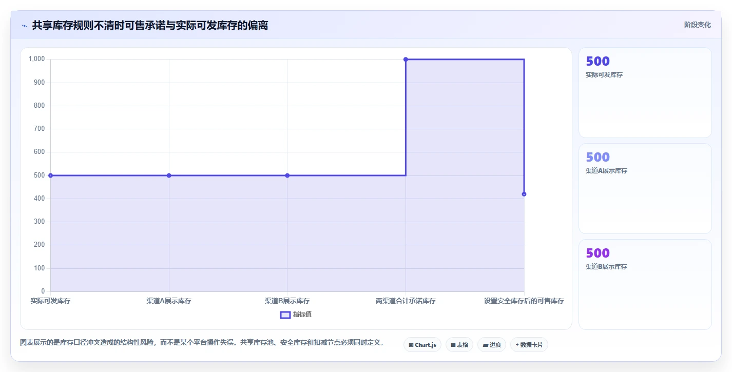Click the y-axis value 500
Viewport: 732px width, 372px height.
(x=40, y=175)
